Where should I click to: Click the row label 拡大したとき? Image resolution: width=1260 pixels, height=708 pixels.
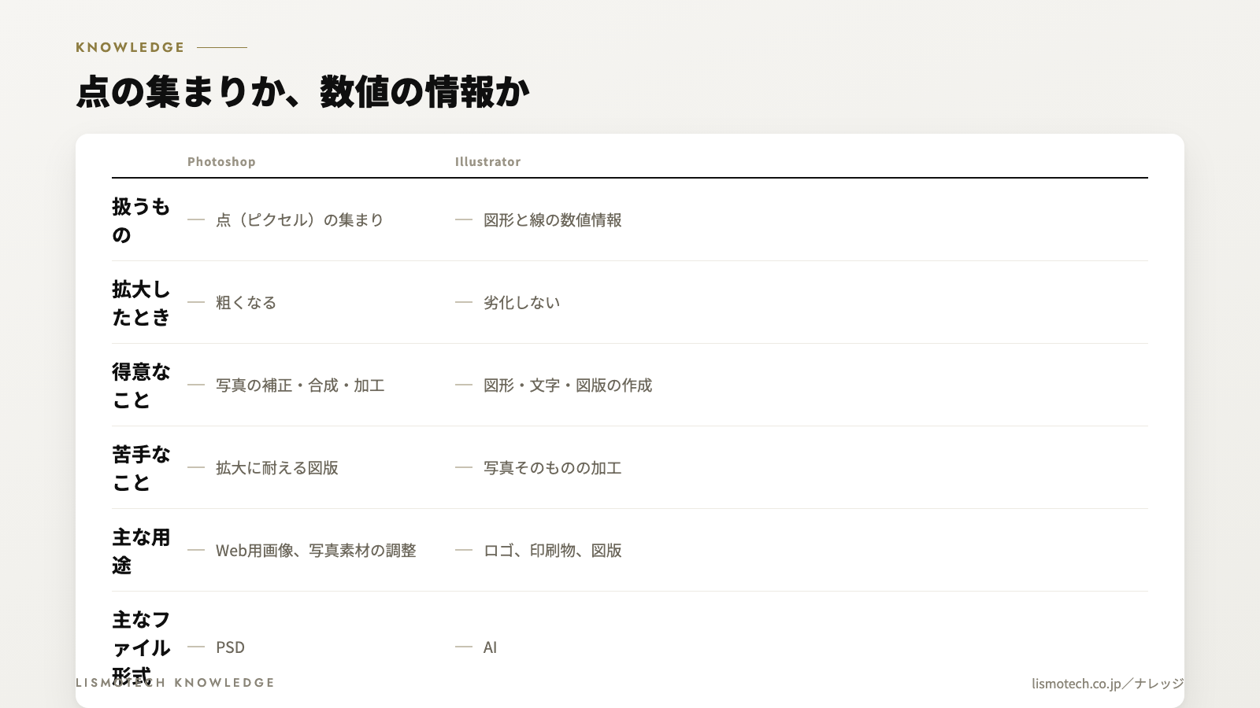[141, 303]
